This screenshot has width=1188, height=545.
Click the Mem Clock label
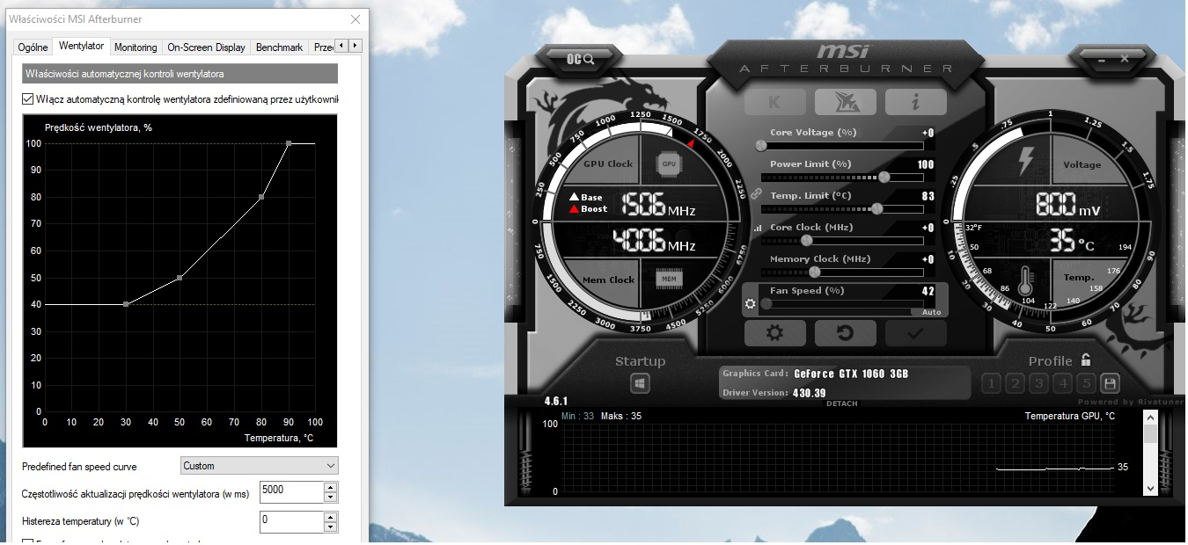(608, 280)
